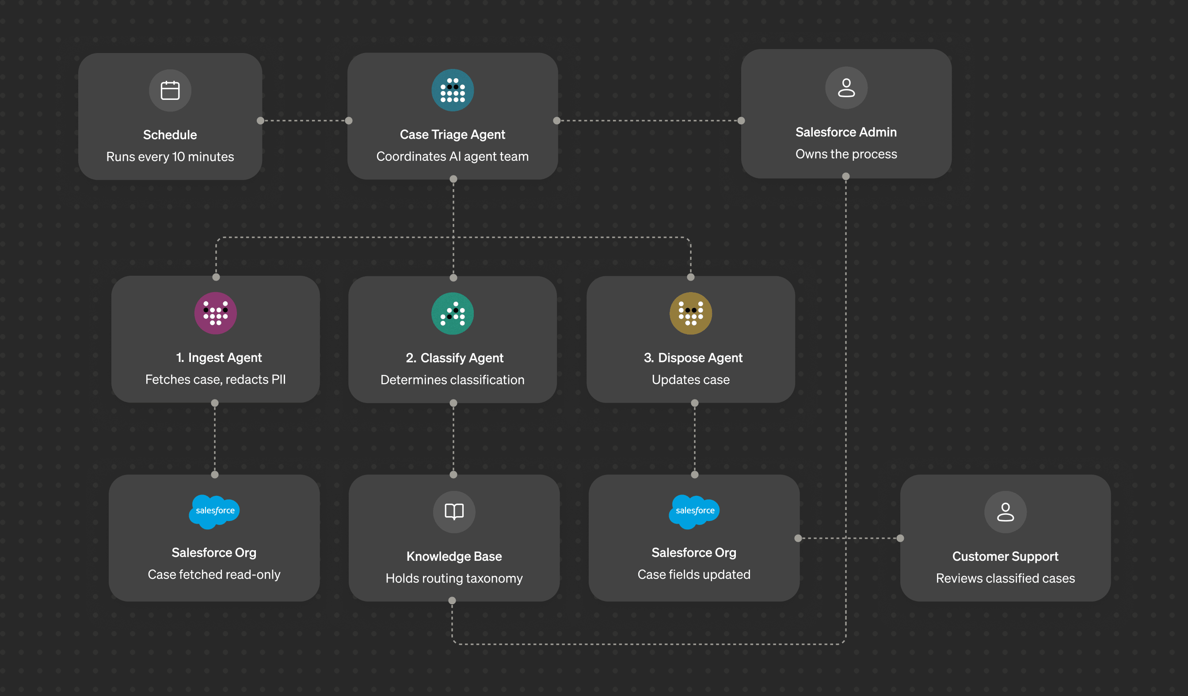Click connector dot on Schedule card's right edge
Screen dimensions: 1188x696
[260, 121]
